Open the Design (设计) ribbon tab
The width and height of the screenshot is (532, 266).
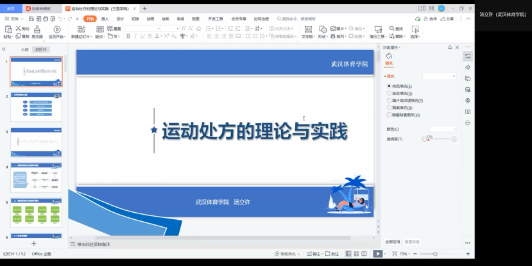pos(120,19)
